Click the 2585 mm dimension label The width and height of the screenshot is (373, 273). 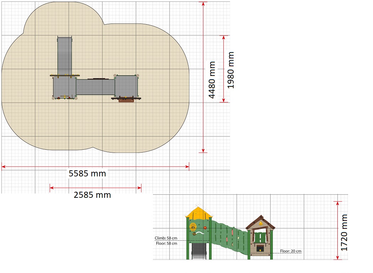[x=92, y=195]
